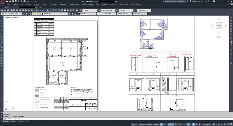The image size is (233, 126).
Task: Click the Undo arrow in quick access toolbar
Action: click(27, 2)
